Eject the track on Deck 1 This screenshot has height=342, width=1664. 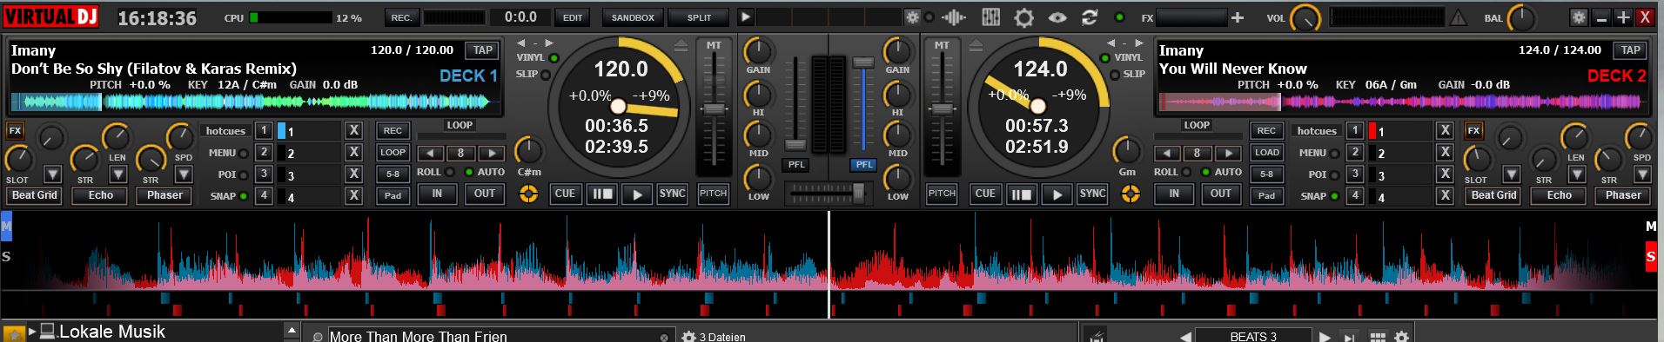(x=681, y=45)
